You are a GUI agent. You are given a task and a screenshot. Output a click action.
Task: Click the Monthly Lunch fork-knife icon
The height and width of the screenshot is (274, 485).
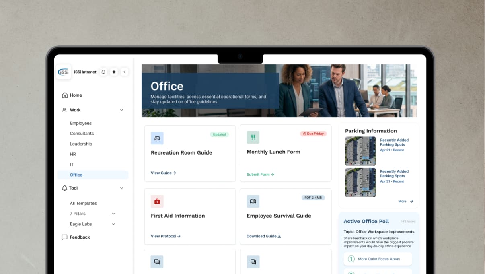[253, 137]
